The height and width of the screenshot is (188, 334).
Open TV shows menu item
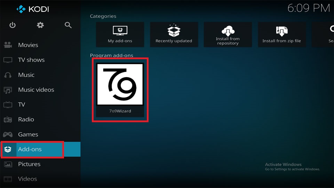31,60
